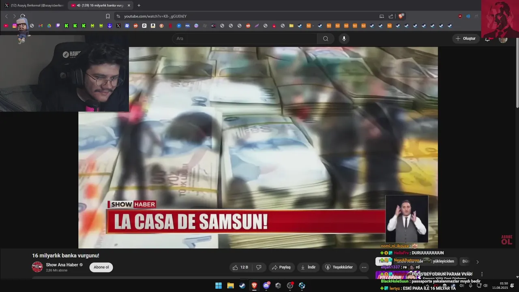
Task: Click the install/cast icon in address bar
Action: 382,16
